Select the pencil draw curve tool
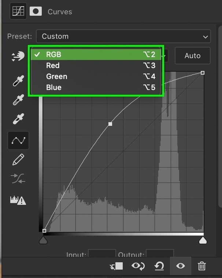 [x=18, y=159]
